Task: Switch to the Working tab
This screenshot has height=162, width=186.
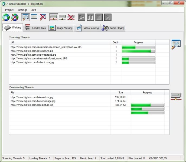Action: point(12,28)
